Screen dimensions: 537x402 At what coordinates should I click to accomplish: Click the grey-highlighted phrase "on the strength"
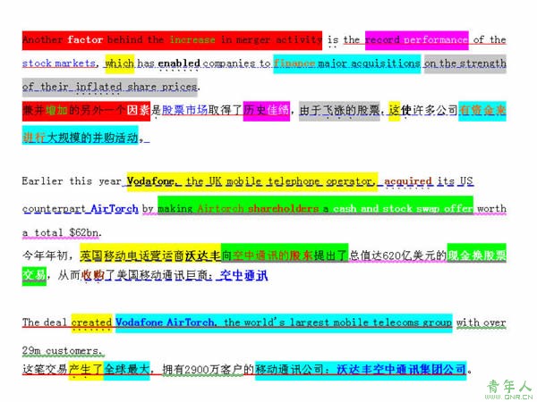click(465, 63)
